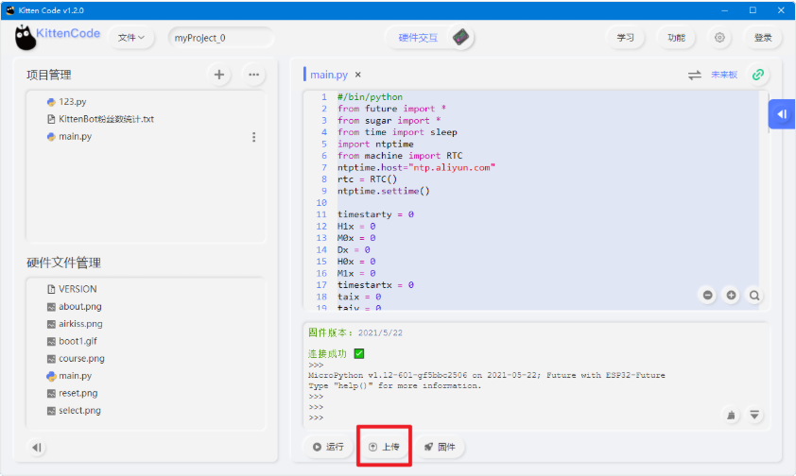Click the KittenCode cat logo
The image size is (796, 476).
[25, 38]
